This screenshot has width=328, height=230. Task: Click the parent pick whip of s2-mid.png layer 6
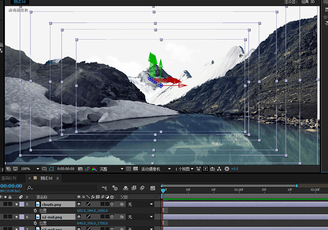[122, 217]
